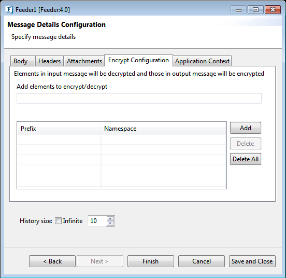Screen dimensions: 286x278
Task: Click Delete All namespaces button
Action: (246, 159)
